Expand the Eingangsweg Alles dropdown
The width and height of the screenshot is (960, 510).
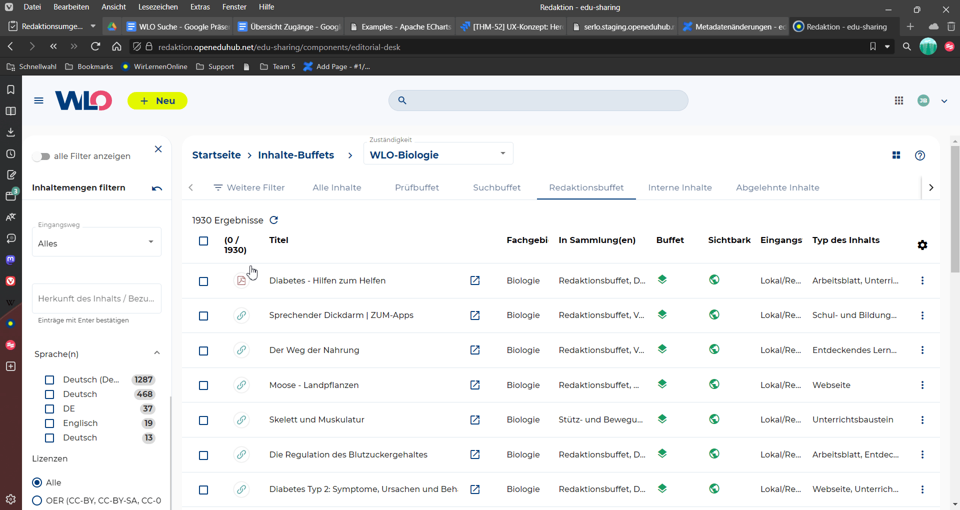tap(96, 243)
